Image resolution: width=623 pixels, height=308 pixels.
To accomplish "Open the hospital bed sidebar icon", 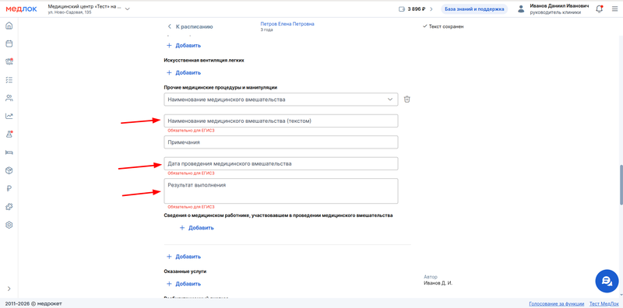I will coord(9,152).
